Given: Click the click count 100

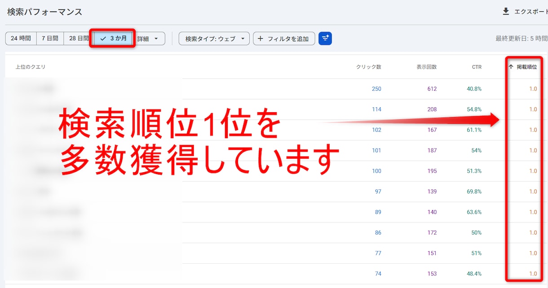Looking at the screenshot, I should (x=376, y=171).
